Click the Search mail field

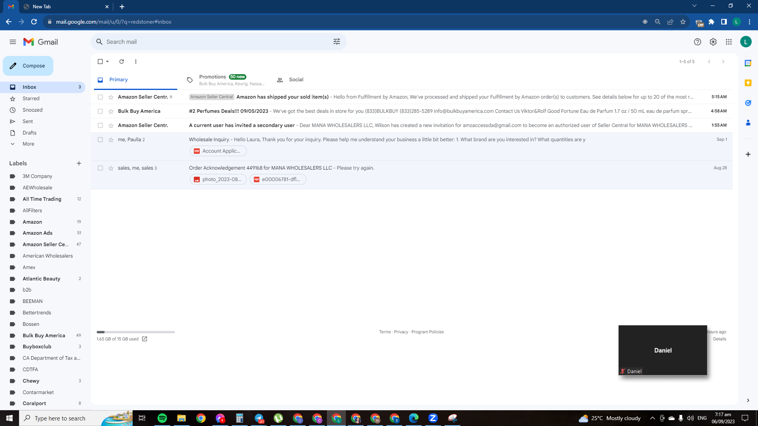(x=219, y=42)
